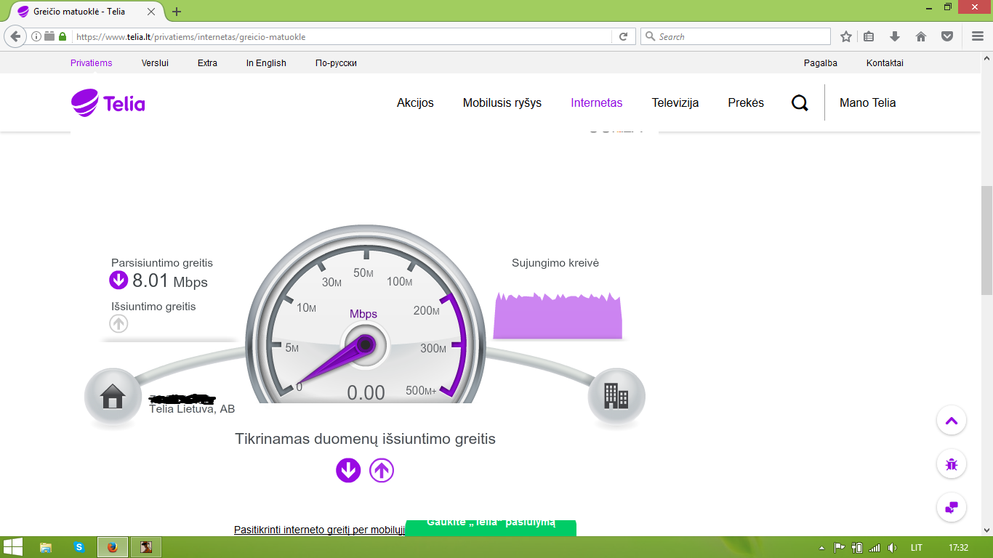Click the Action Center flag tray icon
Viewport: 993px width, 558px height.
(839, 548)
